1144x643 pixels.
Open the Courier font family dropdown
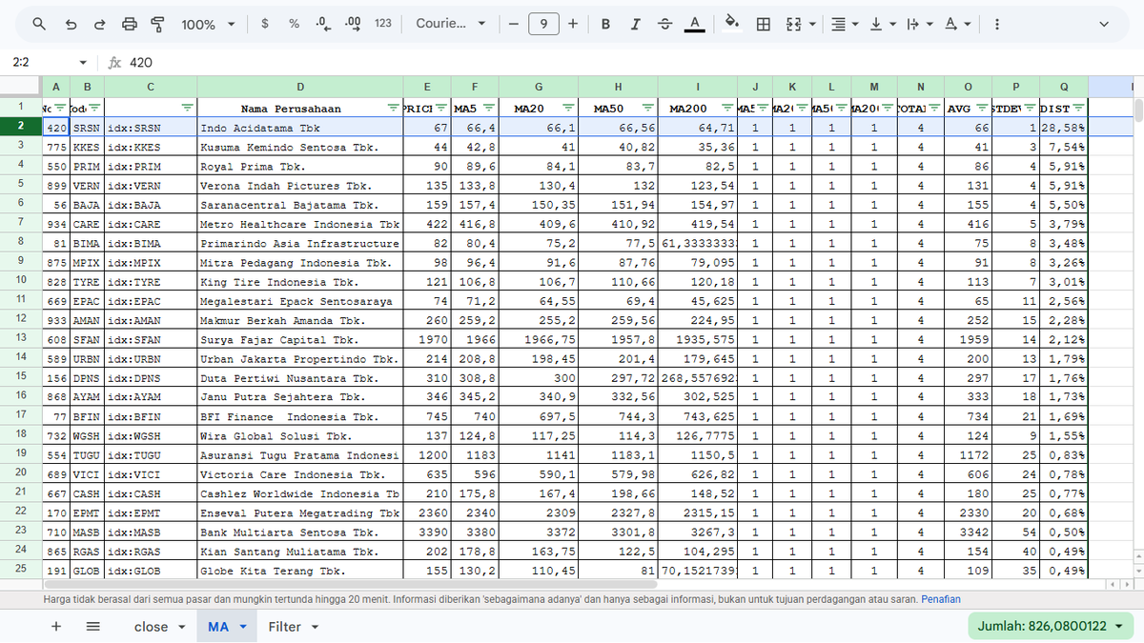click(x=451, y=24)
